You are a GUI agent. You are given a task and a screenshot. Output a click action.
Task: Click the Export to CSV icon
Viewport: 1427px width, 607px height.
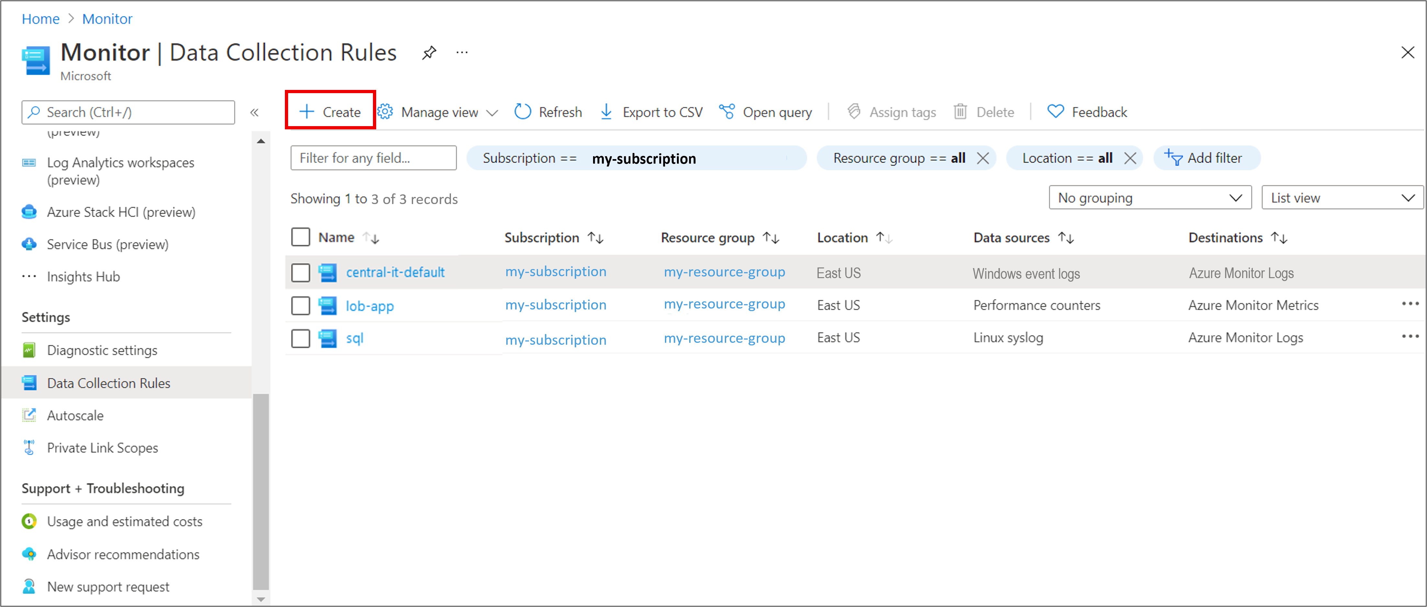click(x=605, y=112)
